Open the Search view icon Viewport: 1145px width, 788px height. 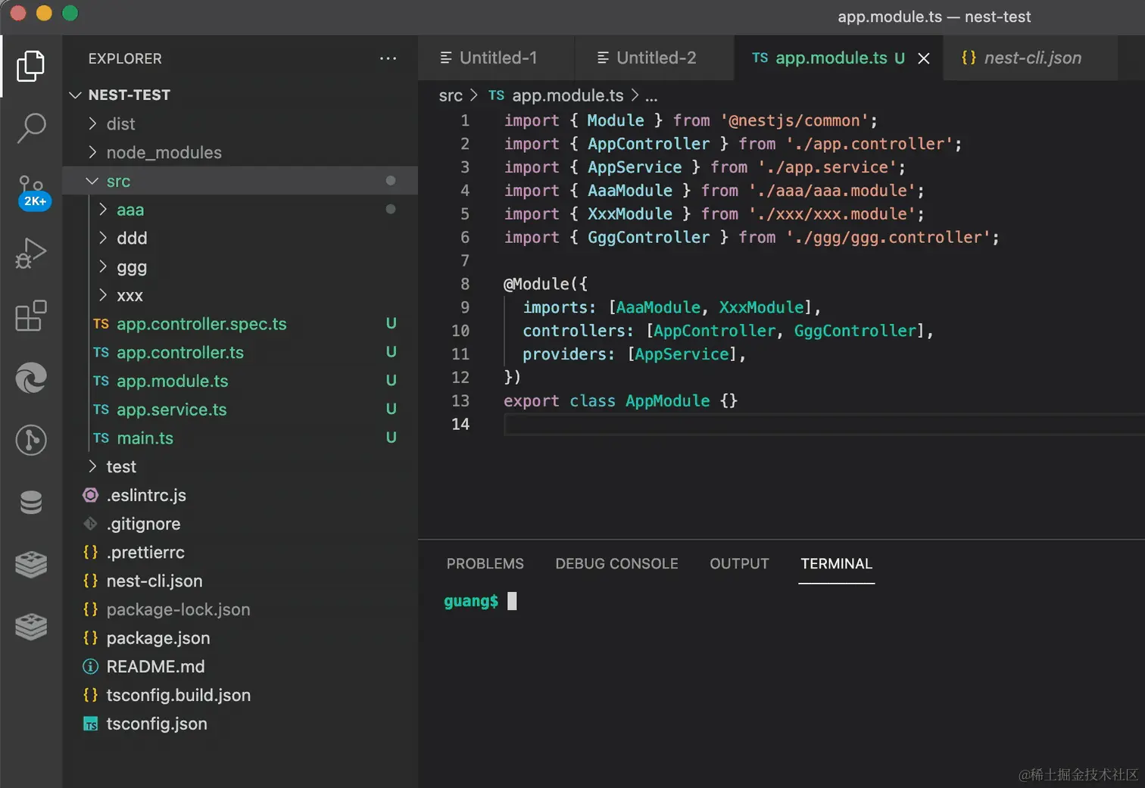point(31,128)
